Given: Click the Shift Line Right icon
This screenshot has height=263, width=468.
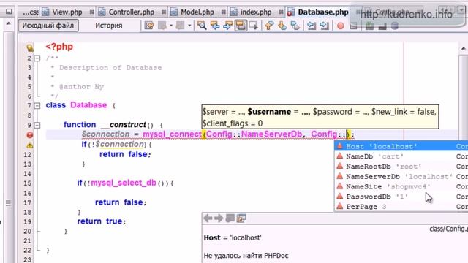Looking at the screenshot, I should 324,26.
